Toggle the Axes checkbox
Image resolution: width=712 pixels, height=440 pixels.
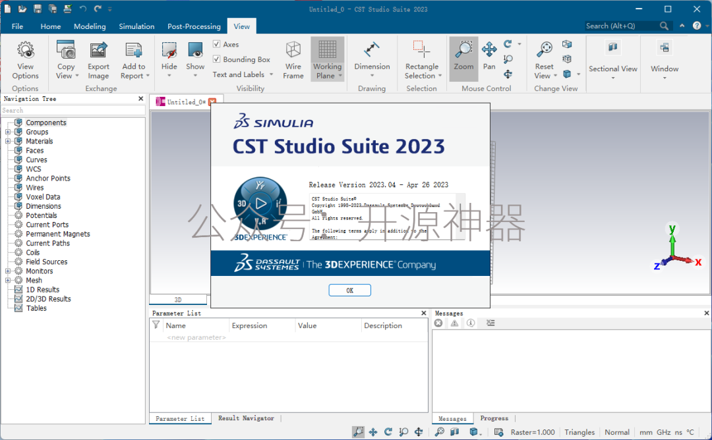coord(217,44)
